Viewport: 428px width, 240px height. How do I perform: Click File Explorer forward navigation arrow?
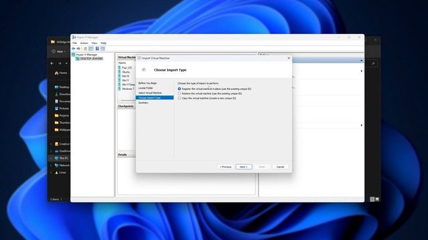(x=60, y=63)
